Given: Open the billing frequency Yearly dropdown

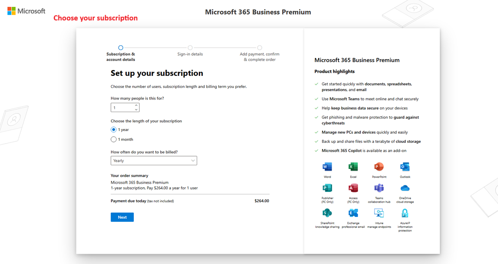Looking at the screenshot, I should pyautogui.click(x=154, y=160).
